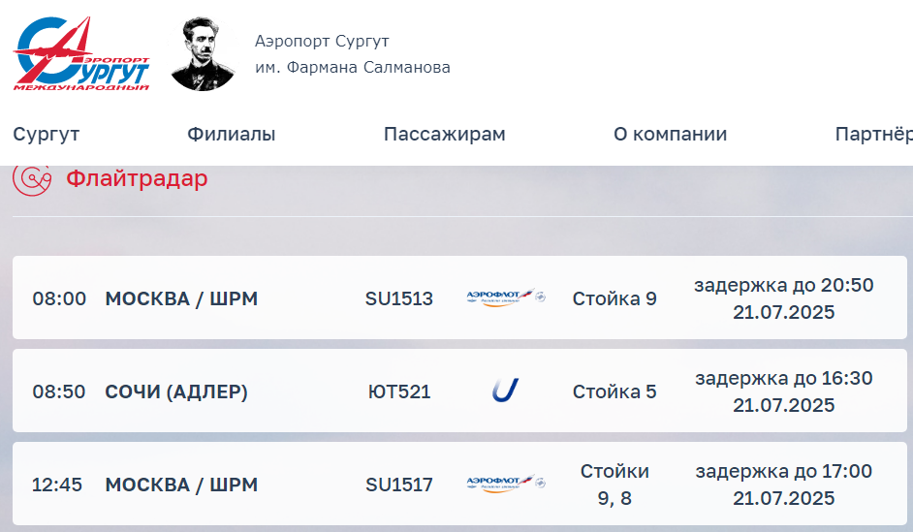
Task: Select flight number SU1513
Action: coord(399,298)
